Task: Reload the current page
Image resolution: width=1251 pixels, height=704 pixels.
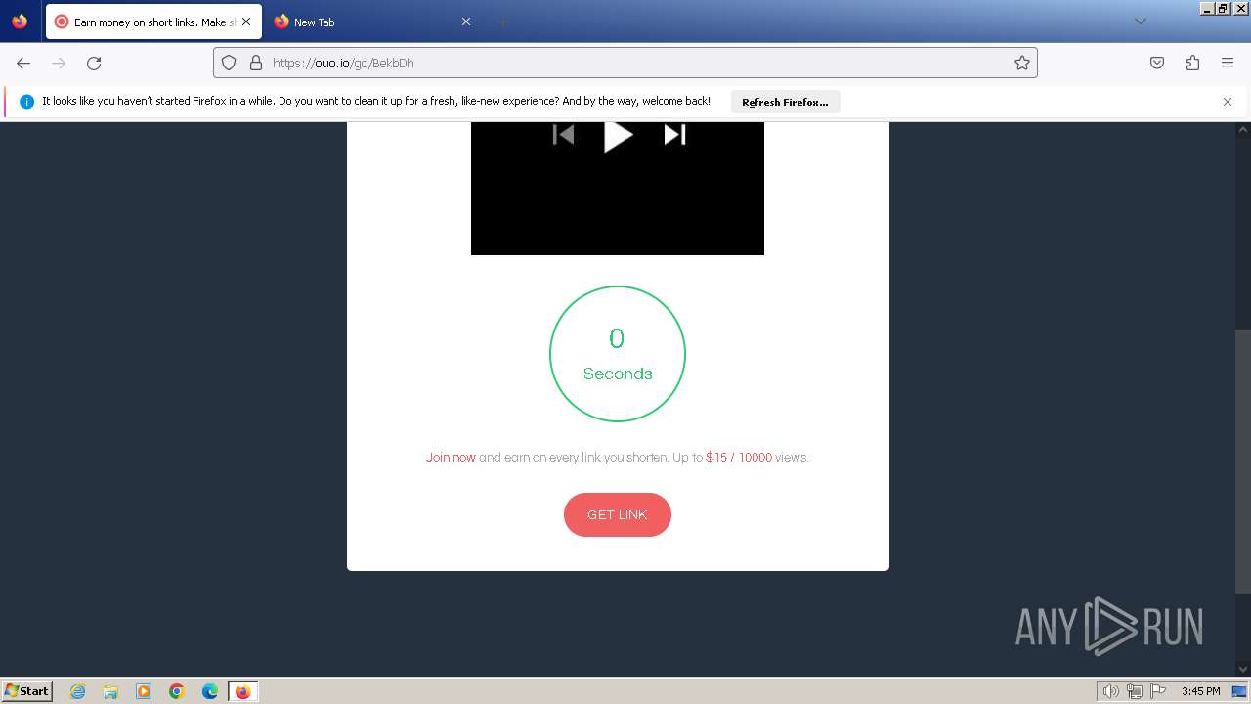Action: [94, 63]
